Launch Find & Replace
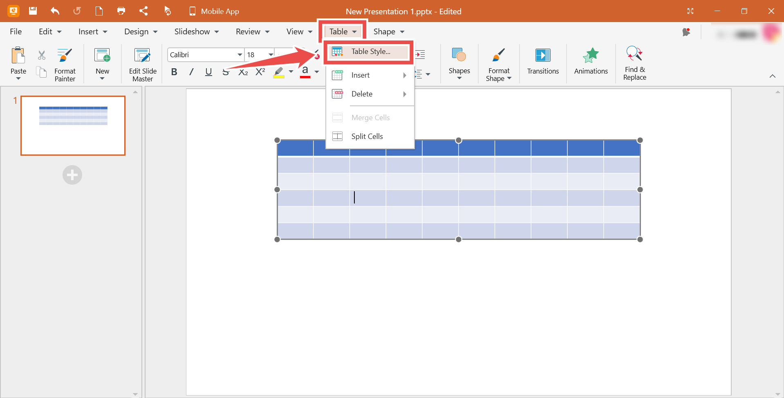Screen dimensions: 784x398 point(634,63)
